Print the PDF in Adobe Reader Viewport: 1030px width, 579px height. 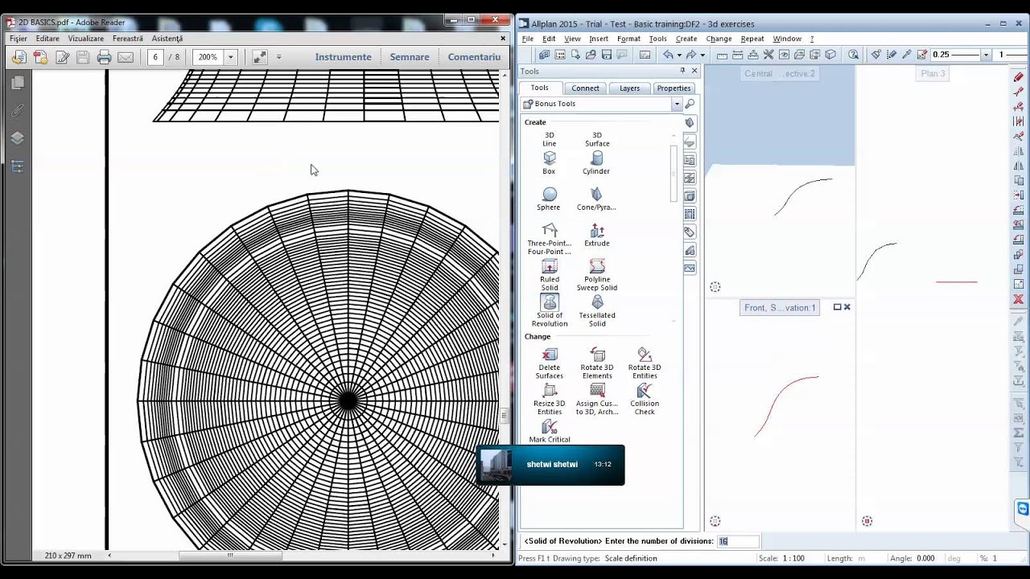click(104, 57)
